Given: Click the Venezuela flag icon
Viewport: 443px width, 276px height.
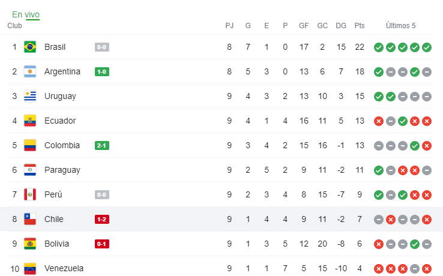Looking at the screenshot, I should click(x=30, y=268).
